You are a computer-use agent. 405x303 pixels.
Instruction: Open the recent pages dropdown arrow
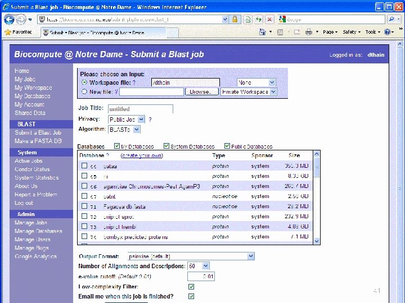click(x=30, y=20)
